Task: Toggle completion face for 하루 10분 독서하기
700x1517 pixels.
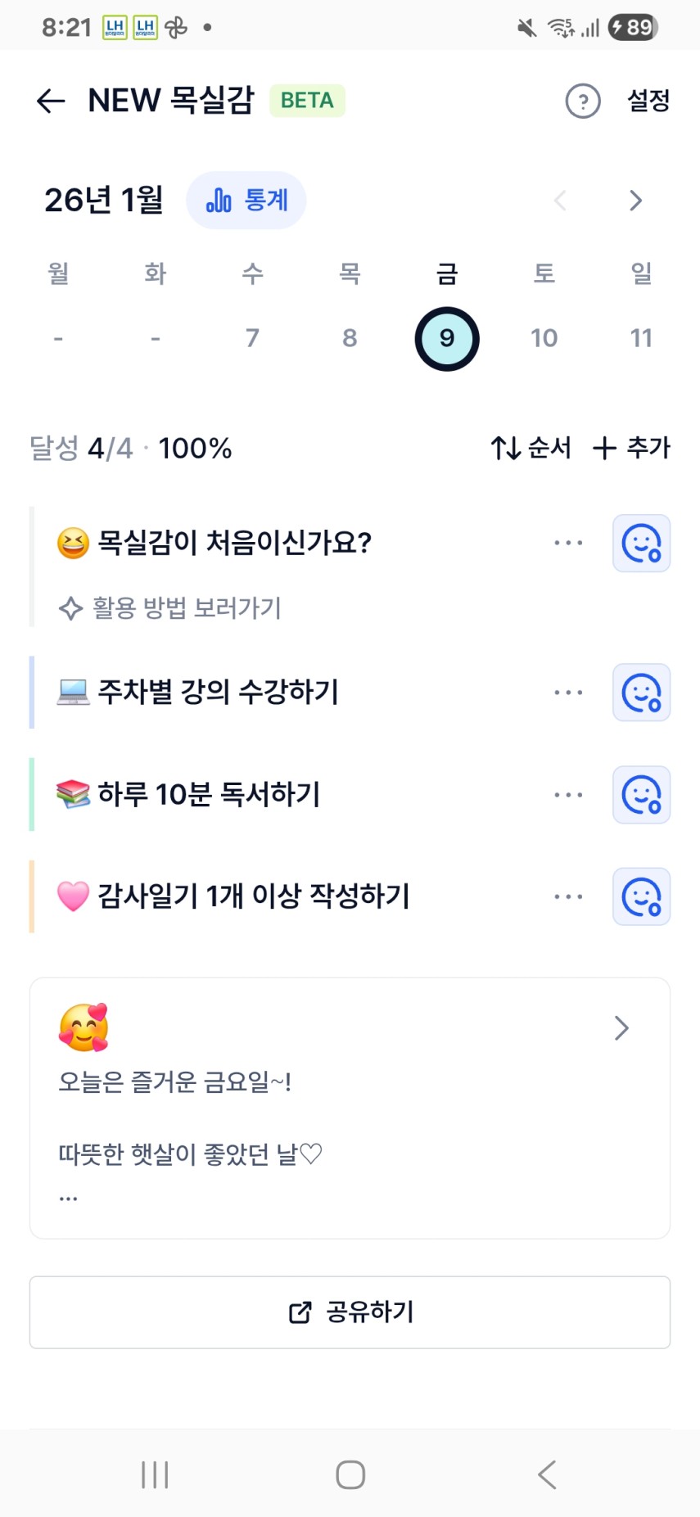Action: 641,795
